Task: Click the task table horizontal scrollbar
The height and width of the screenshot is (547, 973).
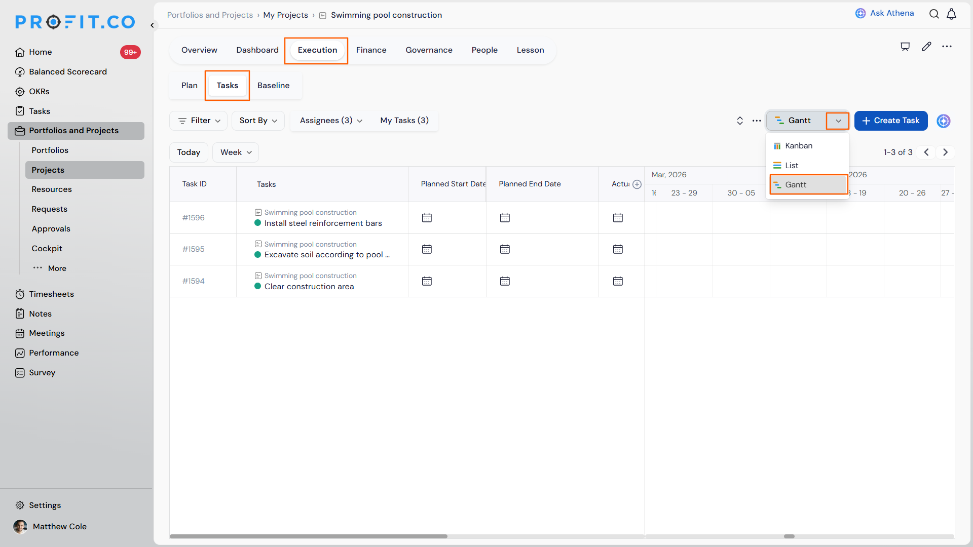Action: [309, 536]
